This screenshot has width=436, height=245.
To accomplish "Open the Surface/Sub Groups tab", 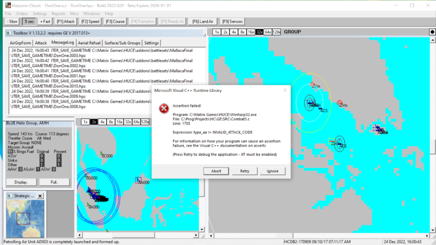I will pyautogui.click(x=123, y=43).
